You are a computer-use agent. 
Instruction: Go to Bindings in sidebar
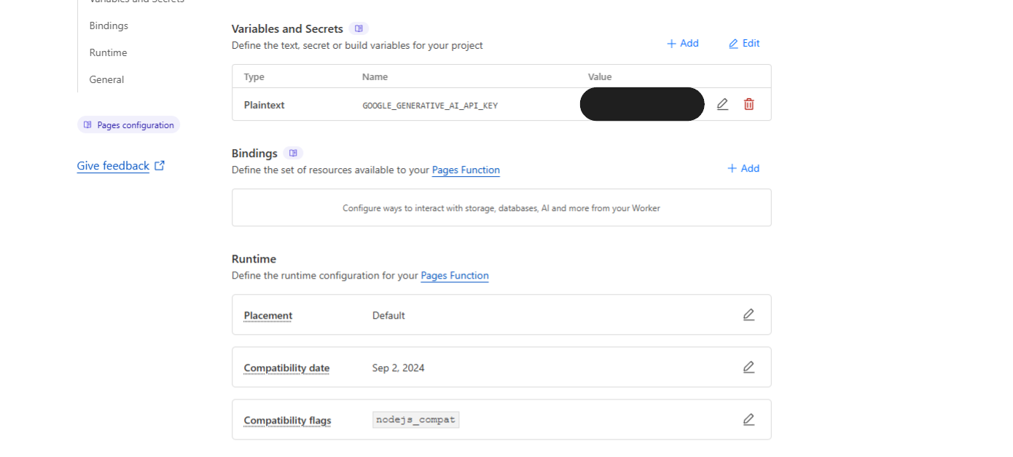tap(109, 25)
